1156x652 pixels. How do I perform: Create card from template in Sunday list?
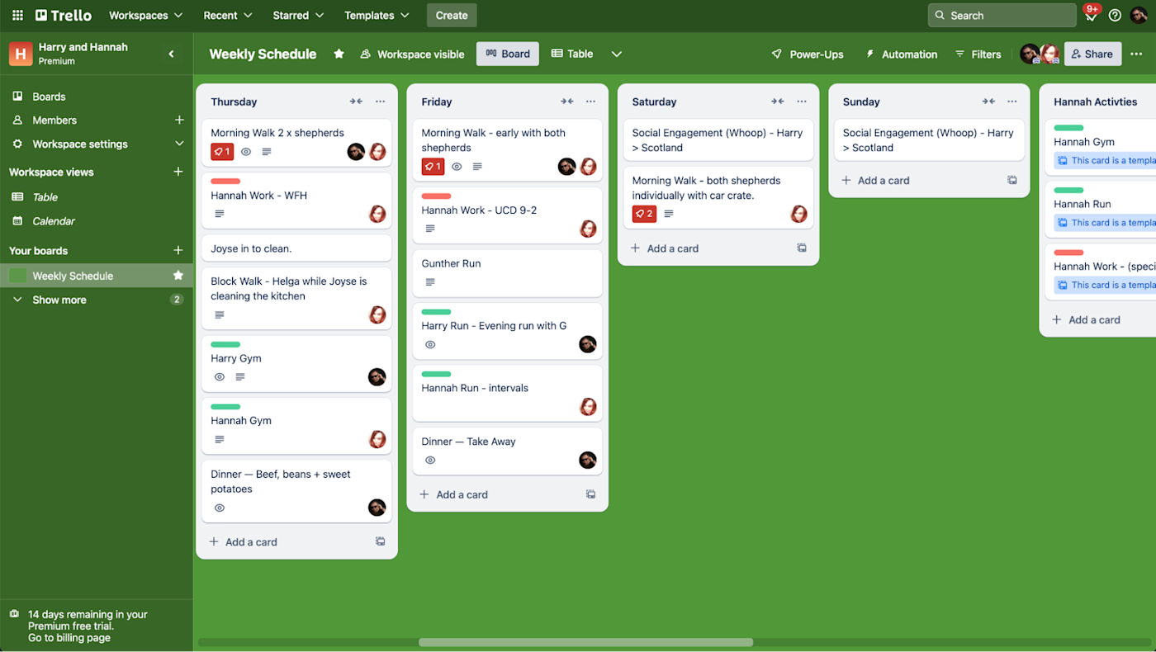click(1012, 180)
